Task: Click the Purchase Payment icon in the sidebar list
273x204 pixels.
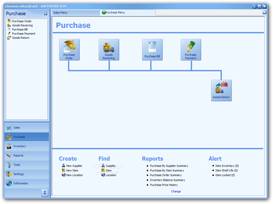Action: 9,34
